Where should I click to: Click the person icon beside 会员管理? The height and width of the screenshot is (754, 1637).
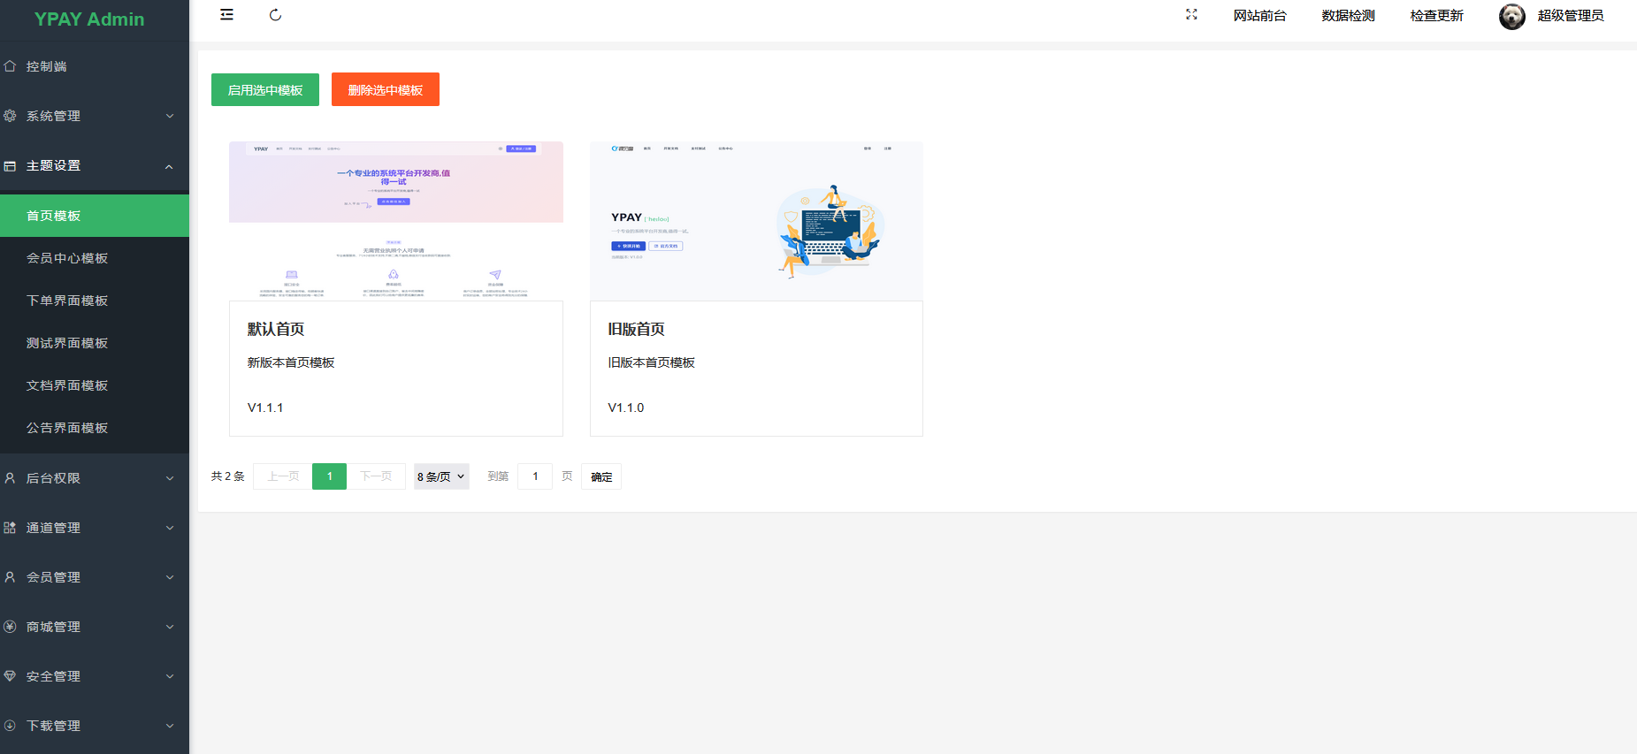10,577
